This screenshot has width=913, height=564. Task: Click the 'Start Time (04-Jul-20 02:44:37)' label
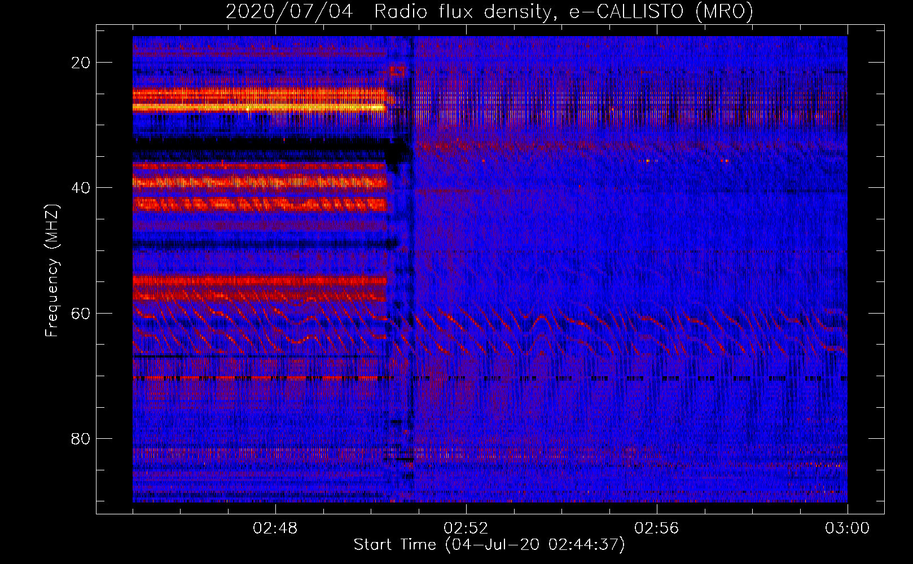click(x=489, y=545)
